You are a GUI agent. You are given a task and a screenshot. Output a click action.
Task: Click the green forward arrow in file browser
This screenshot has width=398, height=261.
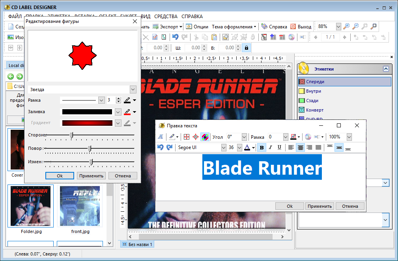click(20, 76)
